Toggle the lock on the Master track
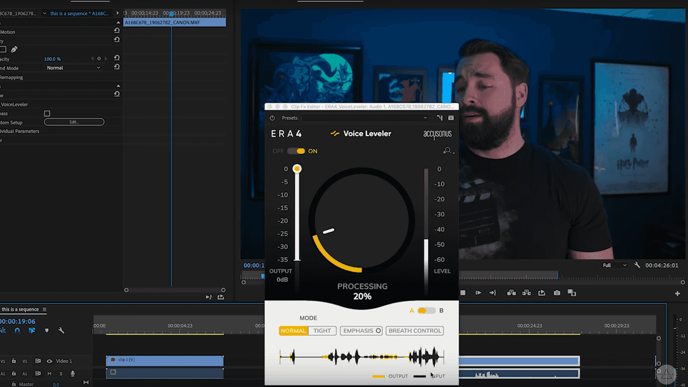The height and width of the screenshot is (387, 688). point(14,384)
